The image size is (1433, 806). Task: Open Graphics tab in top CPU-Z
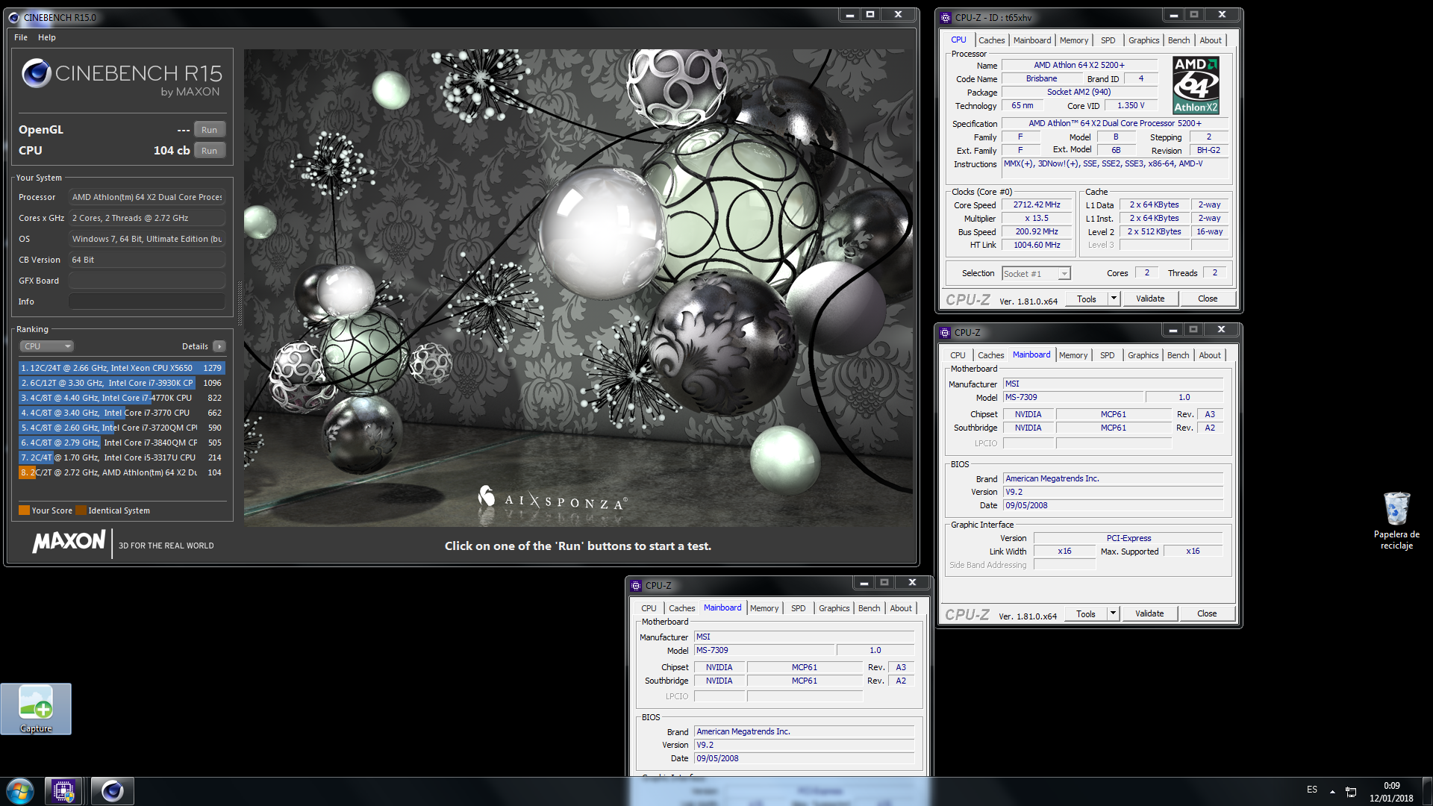click(1143, 40)
